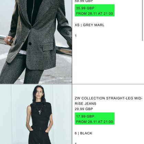Open ZW Collection Straight-Leg Mid-Rise Jeans title
The image size is (144, 144).
(108, 101)
